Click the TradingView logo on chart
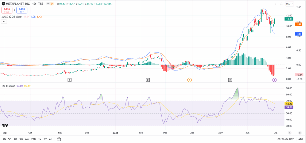The width and height of the screenshot is (306, 143). pyautogui.click(x=5, y=126)
